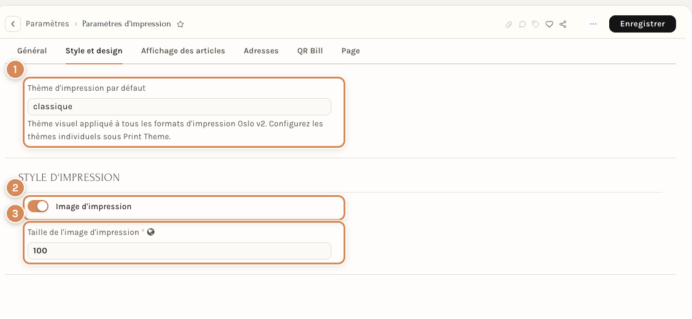The height and width of the screenshot is (319, 692).
Task: Click the Image d'impression label text
Action: [94, 207]
